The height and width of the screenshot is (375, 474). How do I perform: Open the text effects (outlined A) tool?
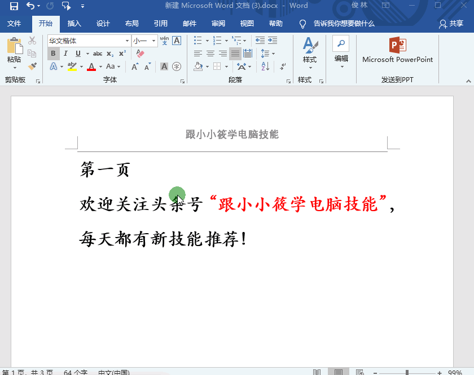point(54,66)
